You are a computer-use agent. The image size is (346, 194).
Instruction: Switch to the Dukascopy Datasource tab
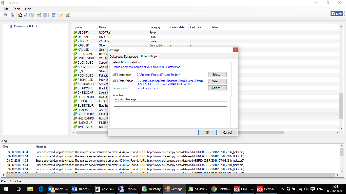[x=124, y=57]
